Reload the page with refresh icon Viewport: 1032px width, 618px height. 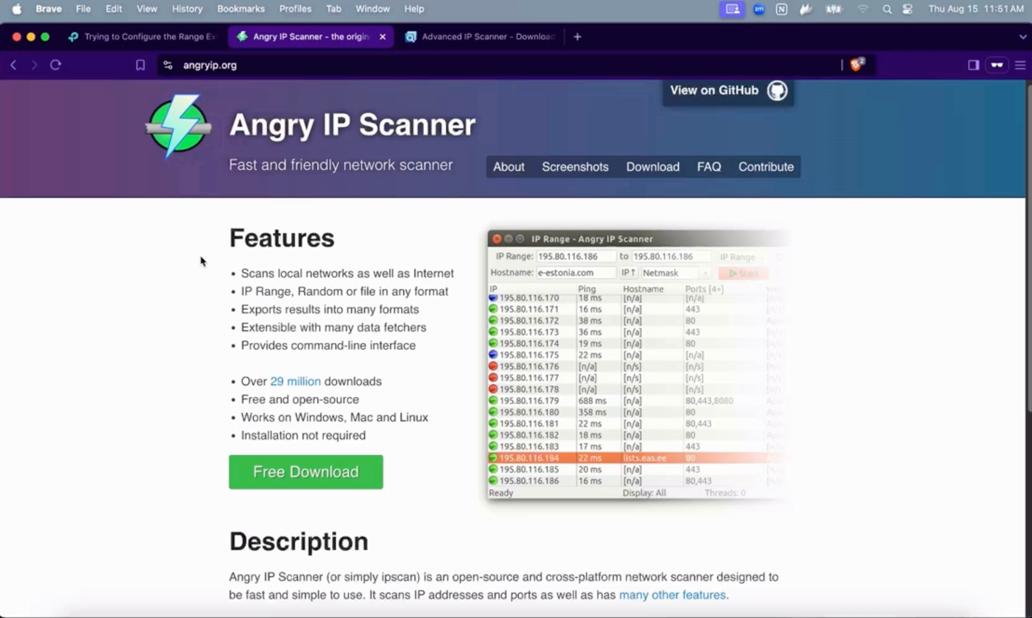(x=56, y=65)
